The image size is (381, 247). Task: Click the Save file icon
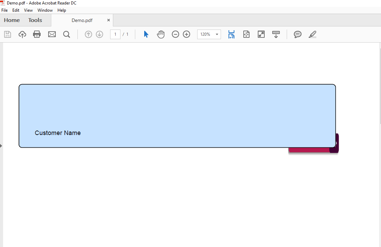pos(8,34)
